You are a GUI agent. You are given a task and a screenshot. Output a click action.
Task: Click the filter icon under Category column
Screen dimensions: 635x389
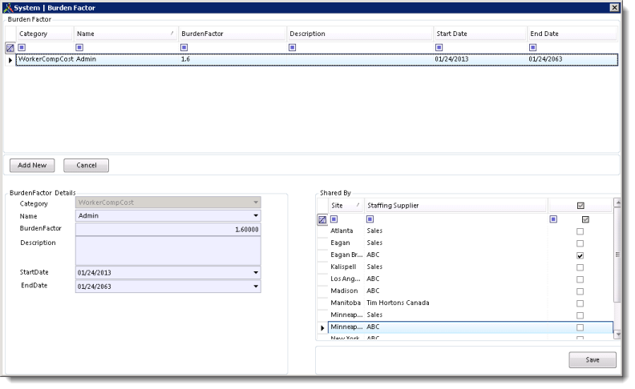[22, 47]
